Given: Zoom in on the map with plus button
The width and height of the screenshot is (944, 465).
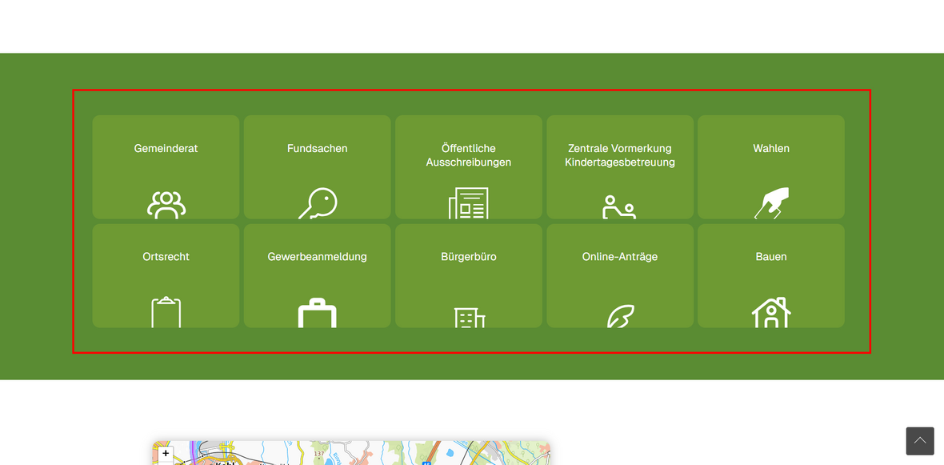Looking at the screenshot, I should 166,454.
